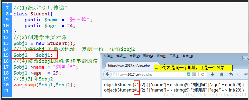Go back with the browser back arrow
This screenshot has height=100, width=249.
[107, 74]
